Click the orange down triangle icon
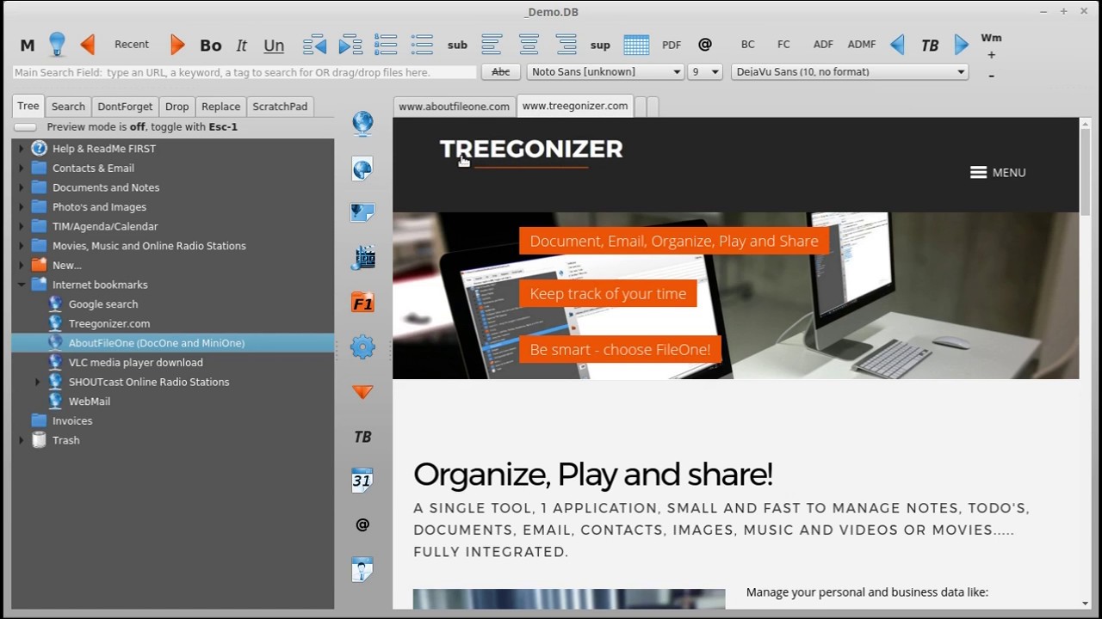The height and width of the screenshot is (619, 1102). (x=362, y=392)
